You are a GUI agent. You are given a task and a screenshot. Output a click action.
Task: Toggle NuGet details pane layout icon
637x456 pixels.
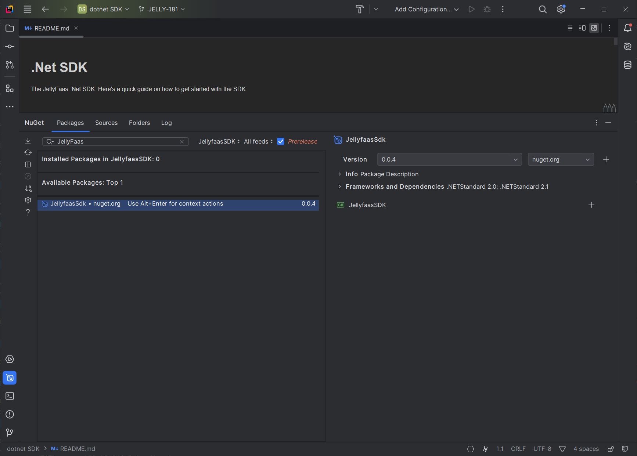pos(28,164)
